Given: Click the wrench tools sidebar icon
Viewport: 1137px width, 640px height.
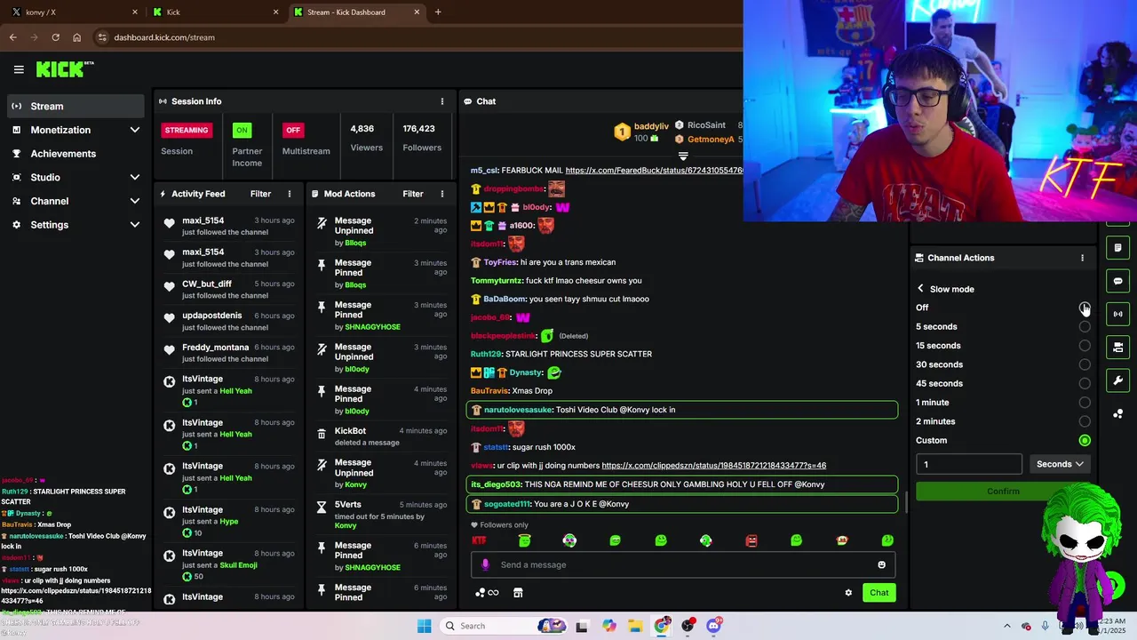Looking at the screenshot, I should click(x=1117, y=380).
